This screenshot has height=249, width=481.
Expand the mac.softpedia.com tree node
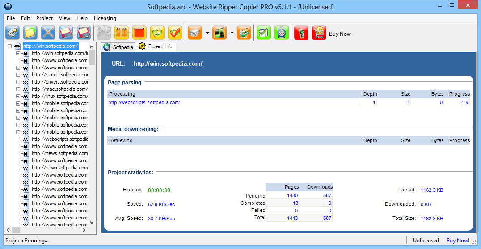tap(18, 89)
